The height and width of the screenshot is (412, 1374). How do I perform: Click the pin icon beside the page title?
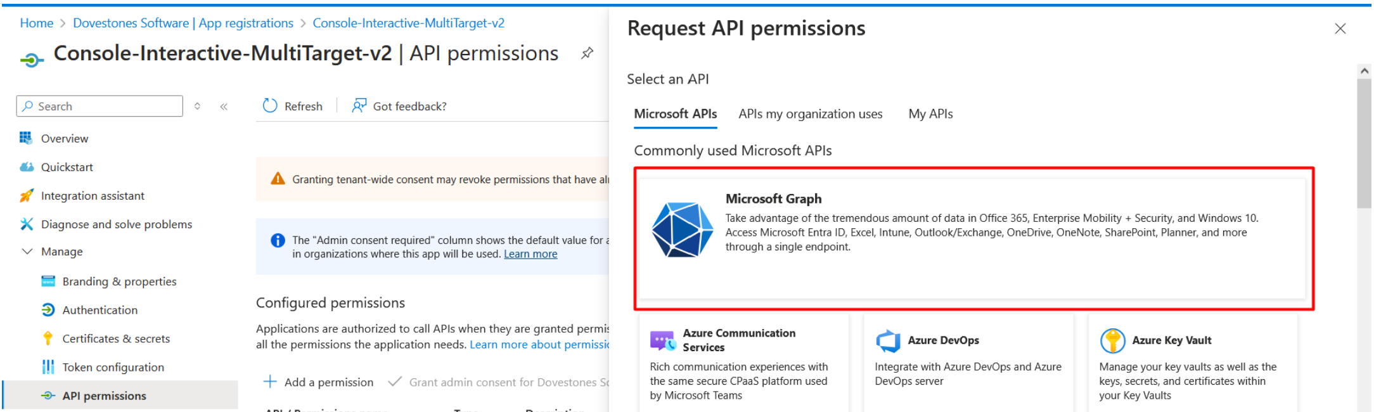[587, 53]
